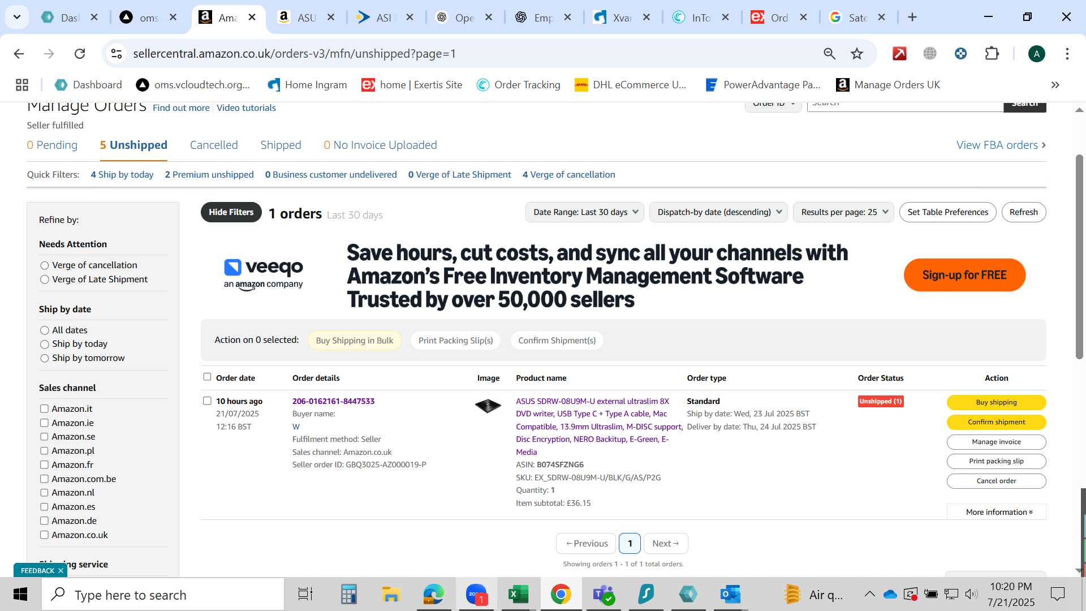Image resolution: width=1086 pixels, height=611 pixels.
Task: Open the red arrow extension icon
Action: click(899, 54)
